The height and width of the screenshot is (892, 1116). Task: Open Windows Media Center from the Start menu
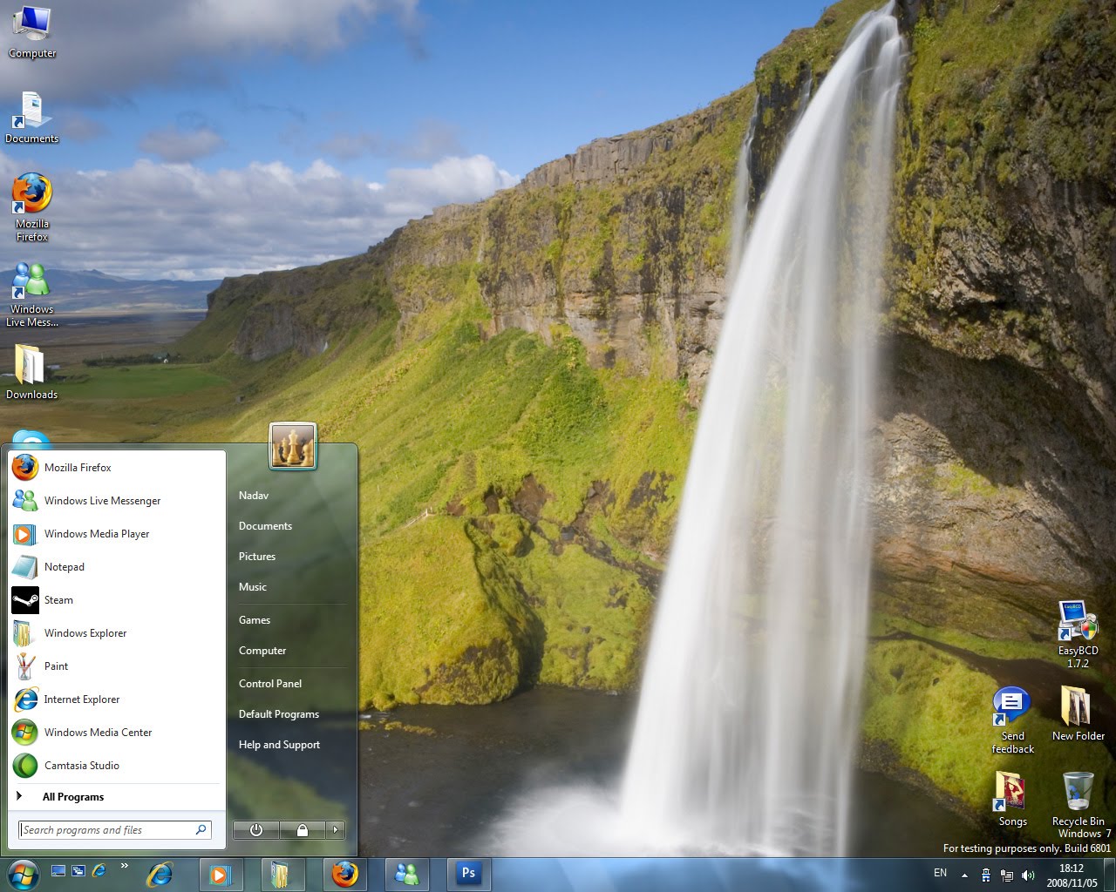(117, 733)
